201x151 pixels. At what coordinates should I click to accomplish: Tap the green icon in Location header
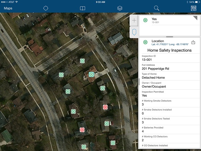pyautogui.click(x=145, y=42)
